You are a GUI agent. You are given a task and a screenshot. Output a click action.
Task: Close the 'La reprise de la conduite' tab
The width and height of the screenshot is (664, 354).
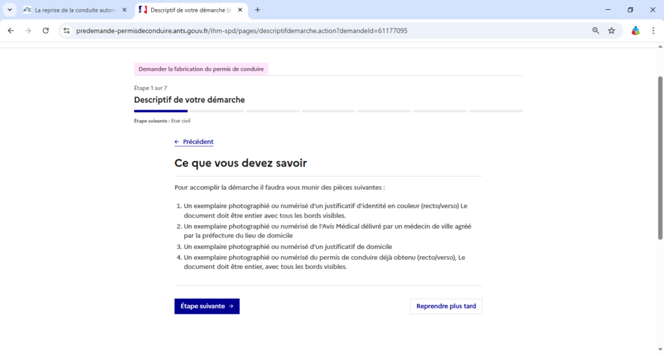point(124,10)
